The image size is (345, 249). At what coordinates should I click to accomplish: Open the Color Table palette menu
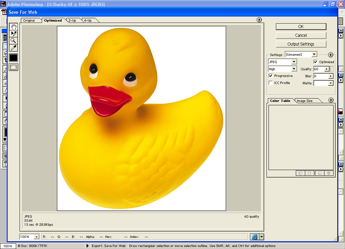click(331, 100)
